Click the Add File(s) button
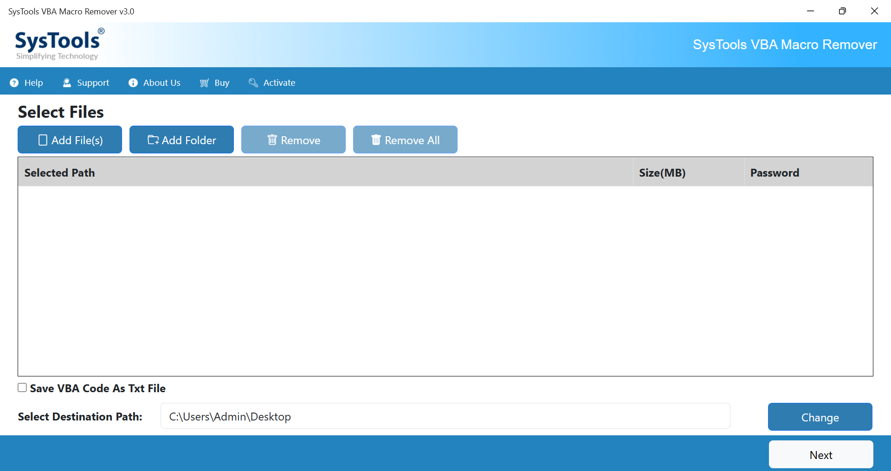The image size is (891, 471). (70, 140)
